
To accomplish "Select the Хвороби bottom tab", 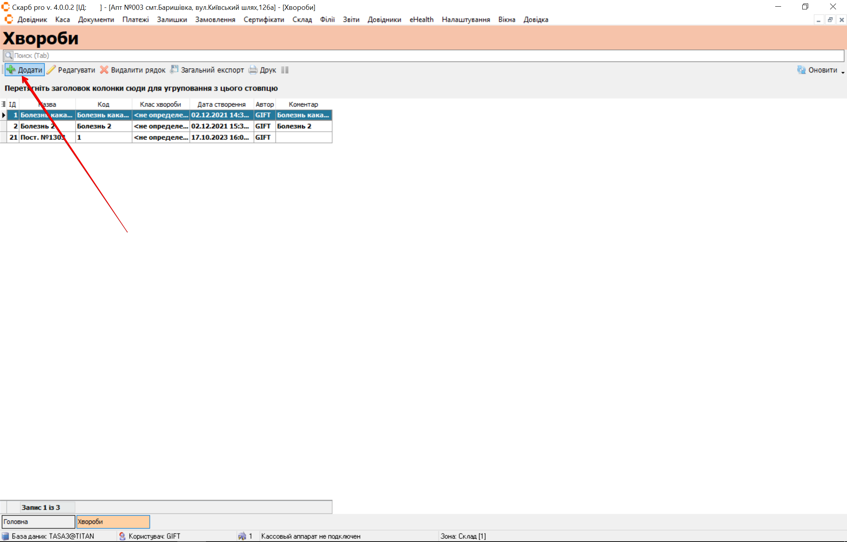I will [113, 522].
